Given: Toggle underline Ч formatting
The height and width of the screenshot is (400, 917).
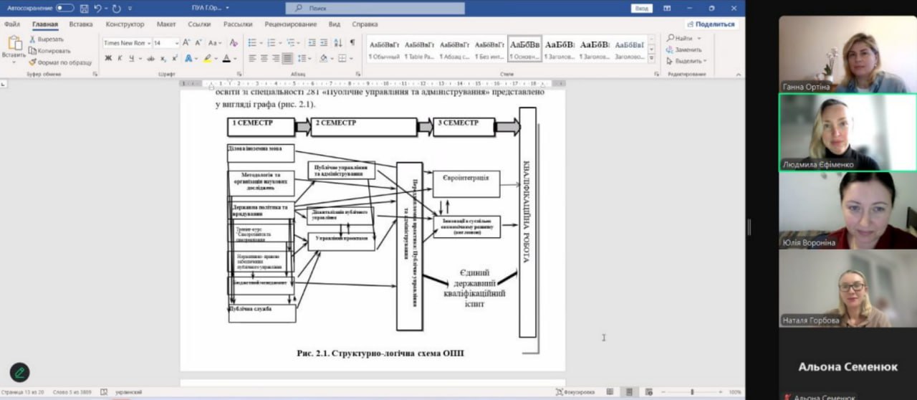Looking at the screenshot, I should tap(133, 58).
